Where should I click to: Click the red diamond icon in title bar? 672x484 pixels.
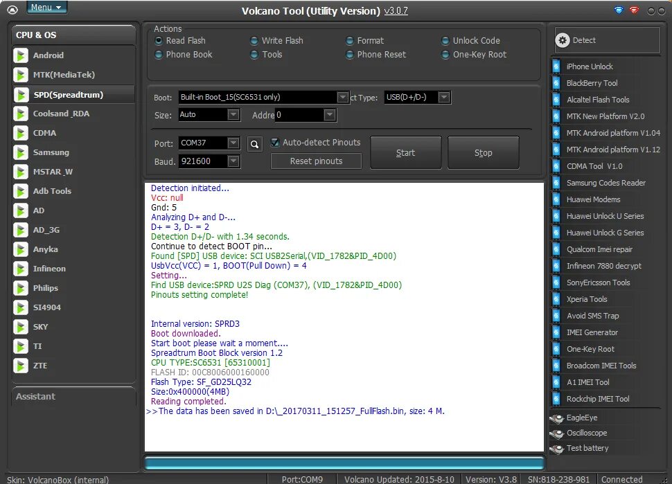point(635,10)
